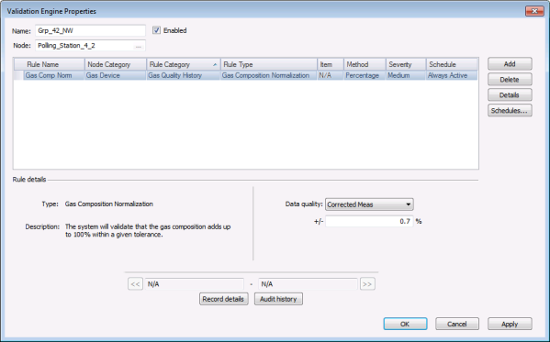Click the Delete button
This screenshot has height=342, width=550.
pos(510,80)
